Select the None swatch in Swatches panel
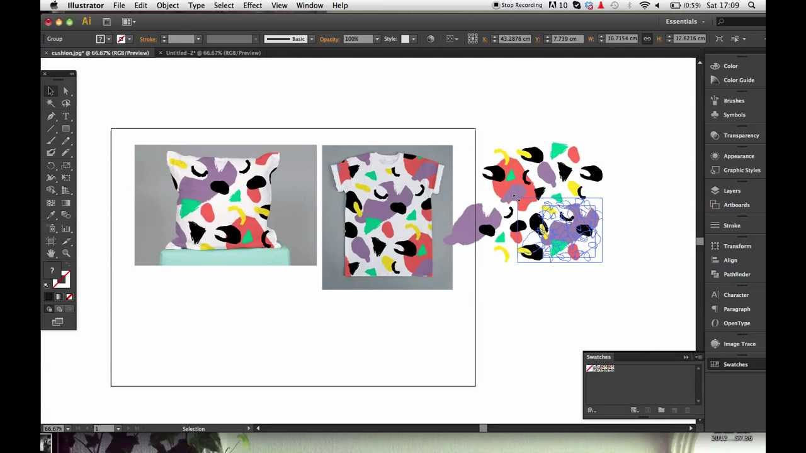Viewport: 806px width, 453px height. click(590, 368)
